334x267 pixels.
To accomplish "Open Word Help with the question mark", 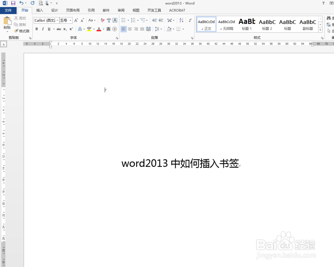I will 323,3.
